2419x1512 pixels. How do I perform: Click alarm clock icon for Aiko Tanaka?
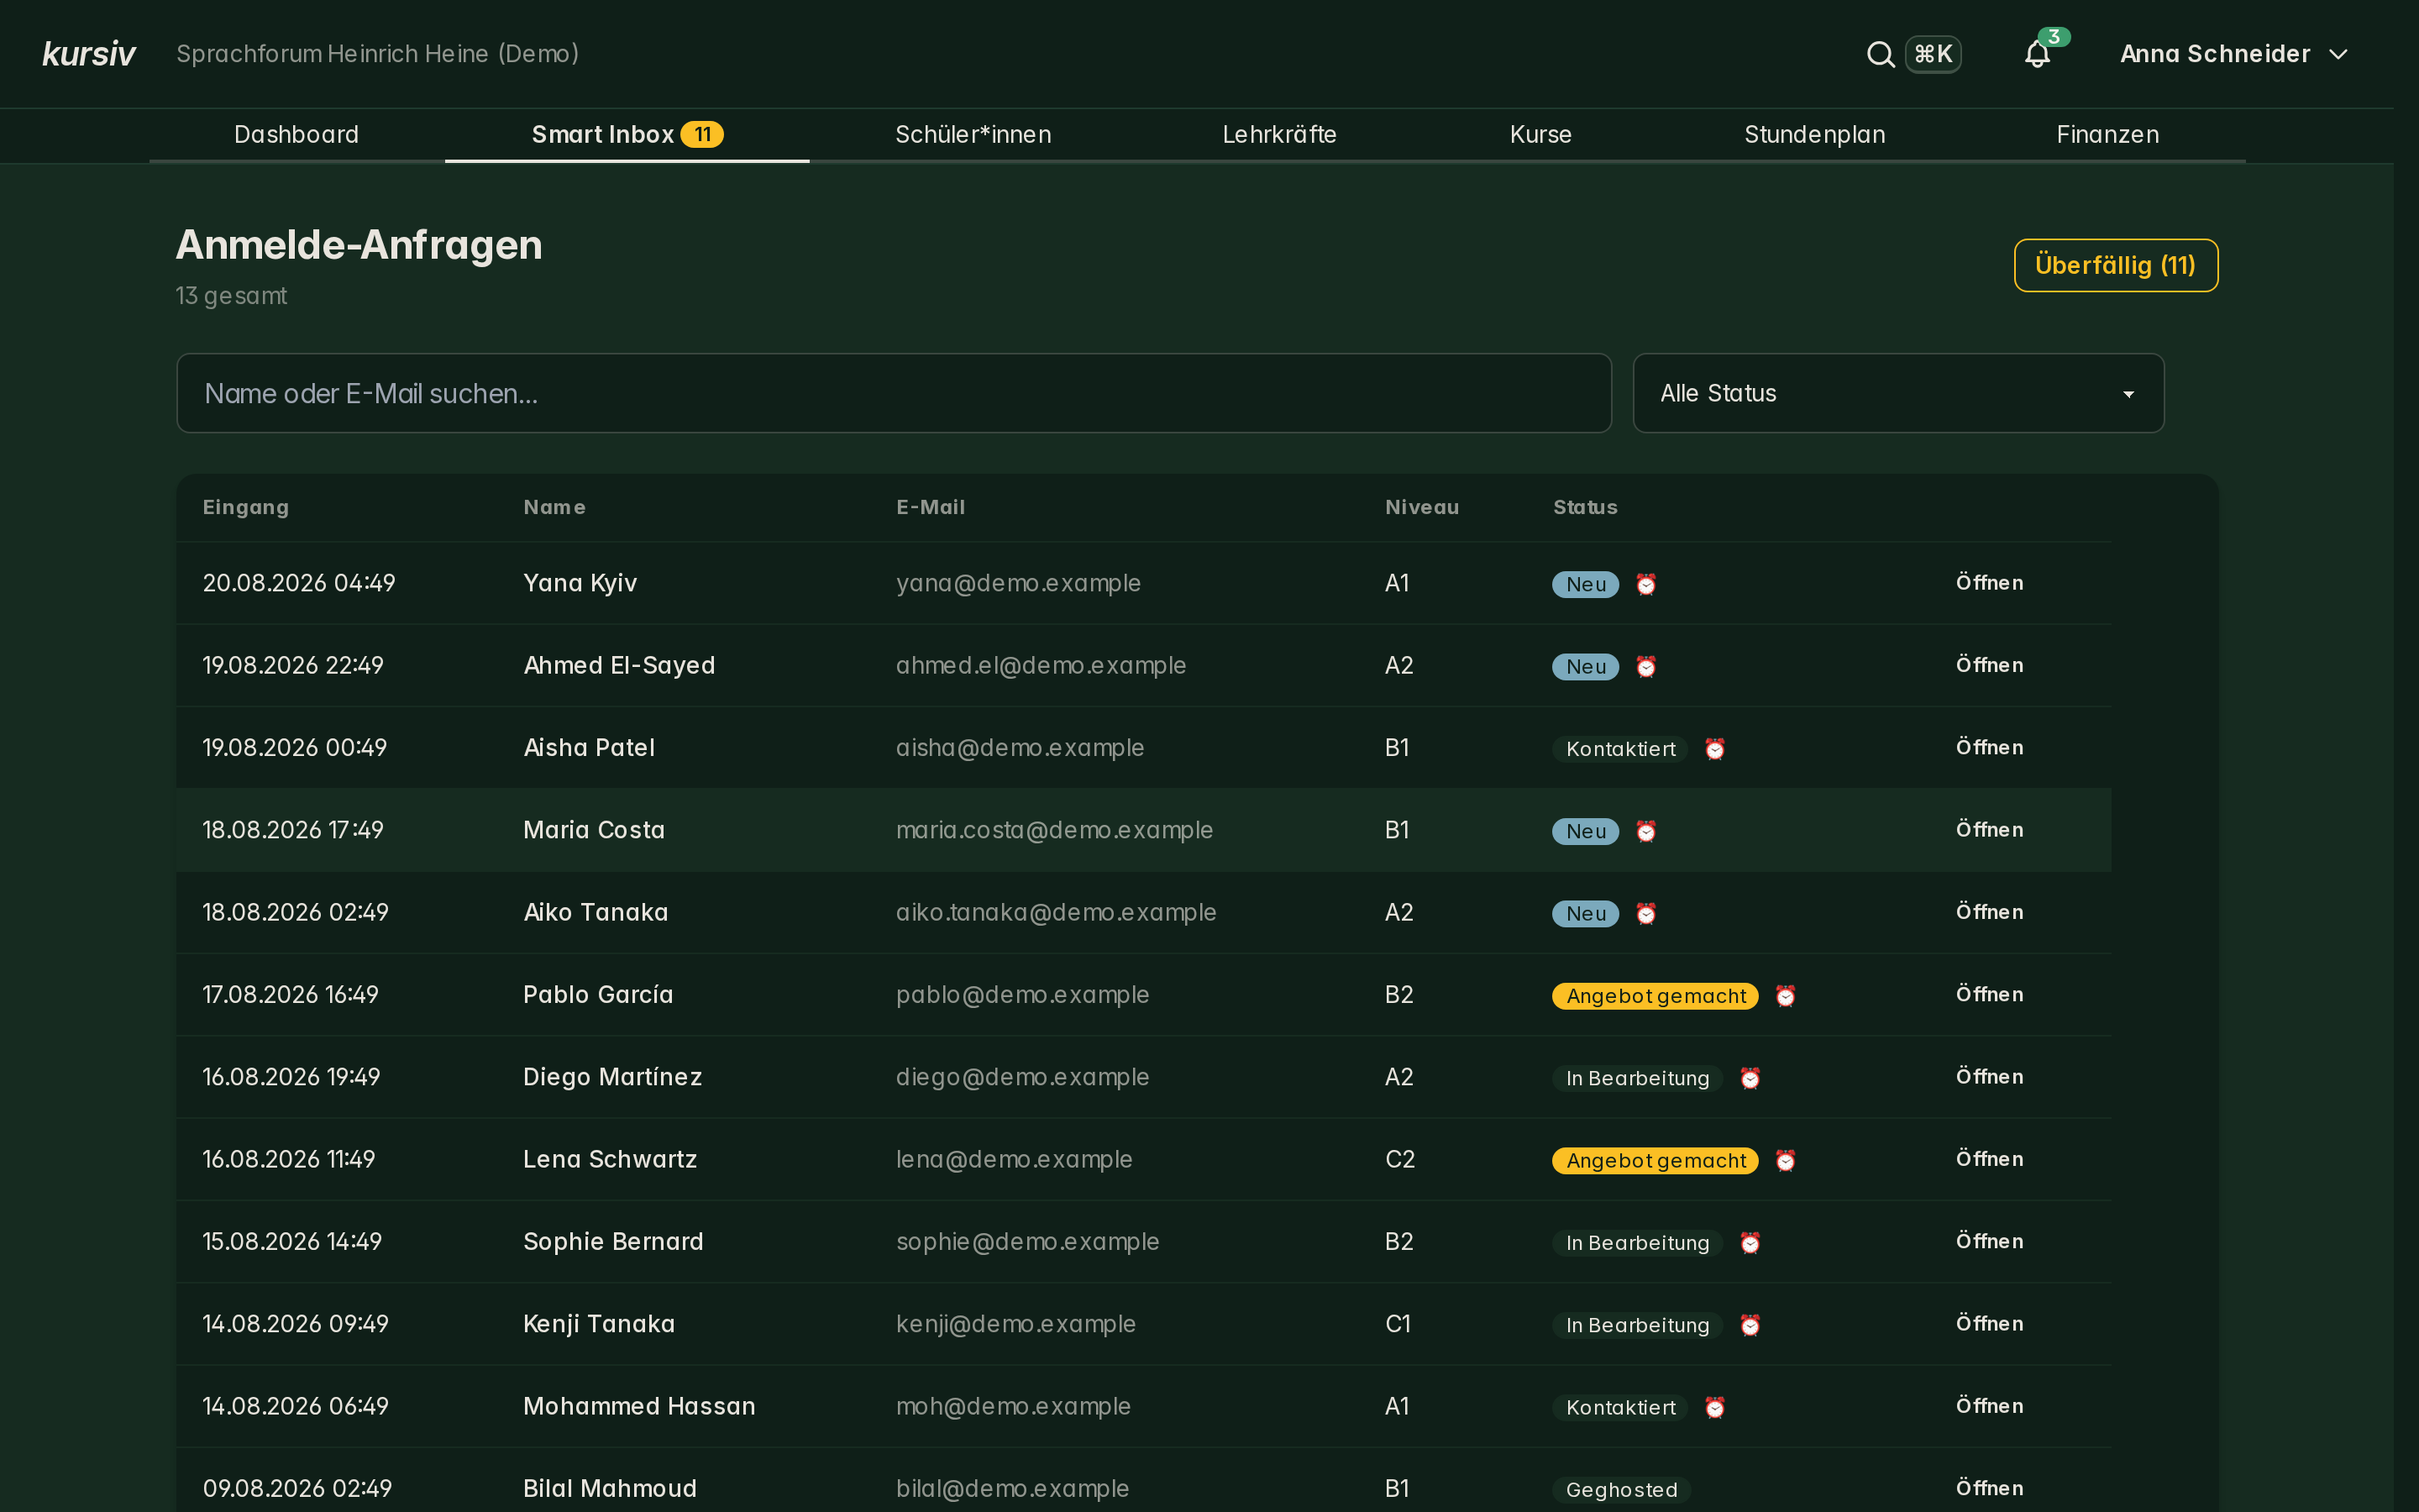coord(1645,913)
